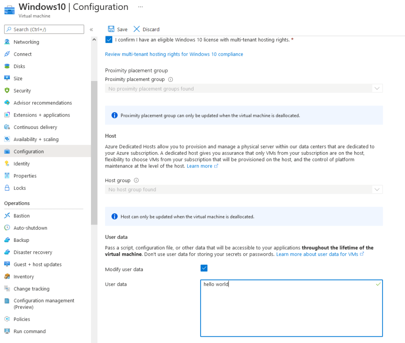Click the Locks padlock icon

coord(7,188)
